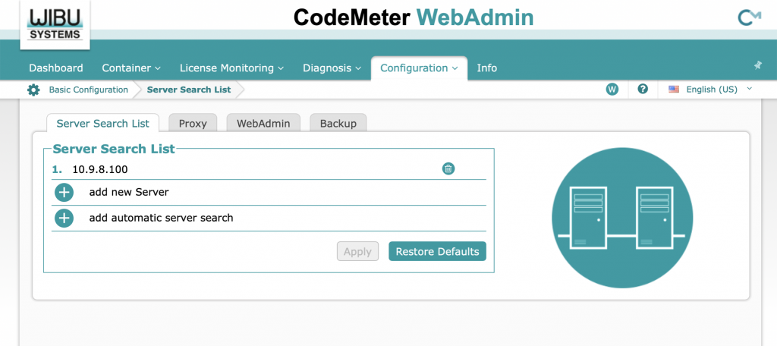777x346 pixels.
Task: Click the Restore Defaults button
Action: point(438,251)
